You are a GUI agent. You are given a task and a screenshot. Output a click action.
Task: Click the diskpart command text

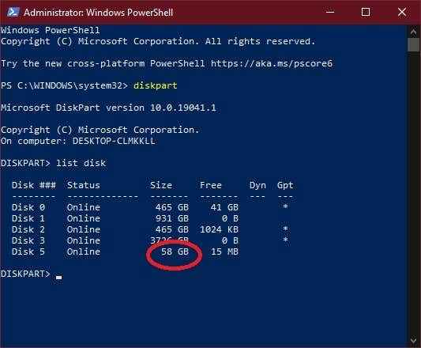click(155, 85)
